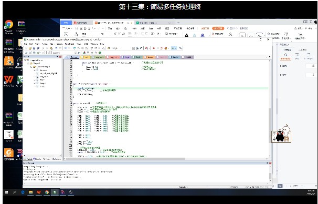The height and width of the screenshot is (204, 318).
Task: Click the green highlighted code line
Action: (x=171, y=88)
